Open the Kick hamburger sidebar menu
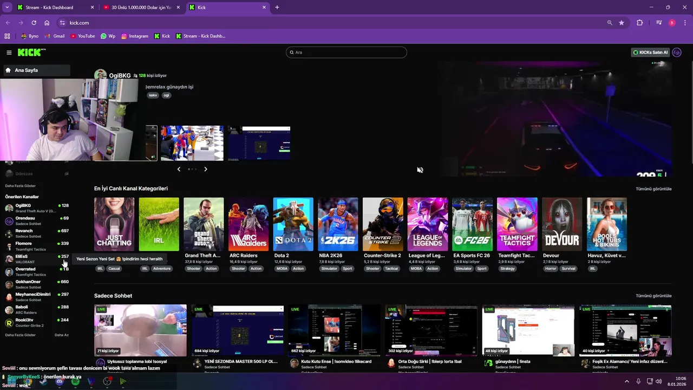 point(9,53)
